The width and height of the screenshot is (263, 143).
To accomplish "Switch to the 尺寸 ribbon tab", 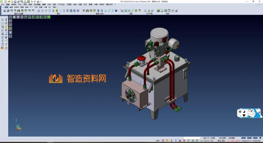I will pyautogui.click(x=31, y=7).
